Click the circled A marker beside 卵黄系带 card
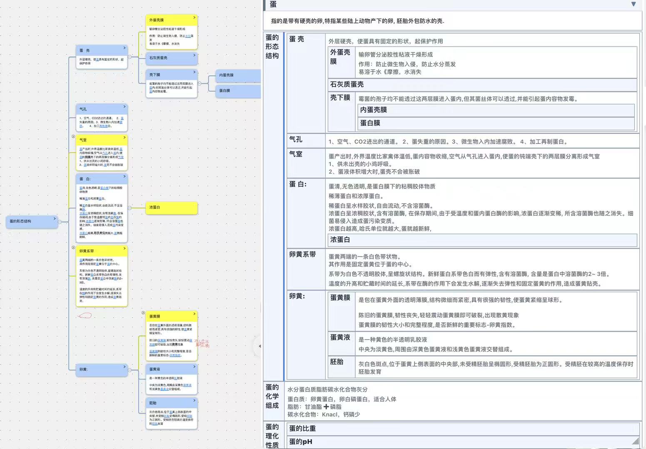 [x=73, y=247]
